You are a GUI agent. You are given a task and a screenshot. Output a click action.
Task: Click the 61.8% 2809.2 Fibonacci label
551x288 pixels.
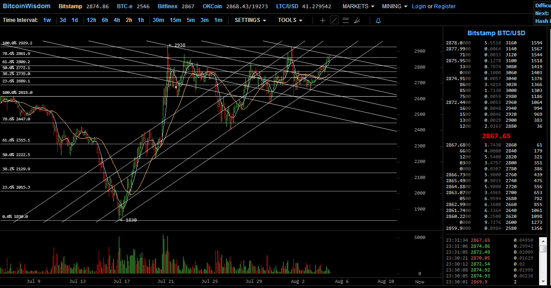point(16,61)
